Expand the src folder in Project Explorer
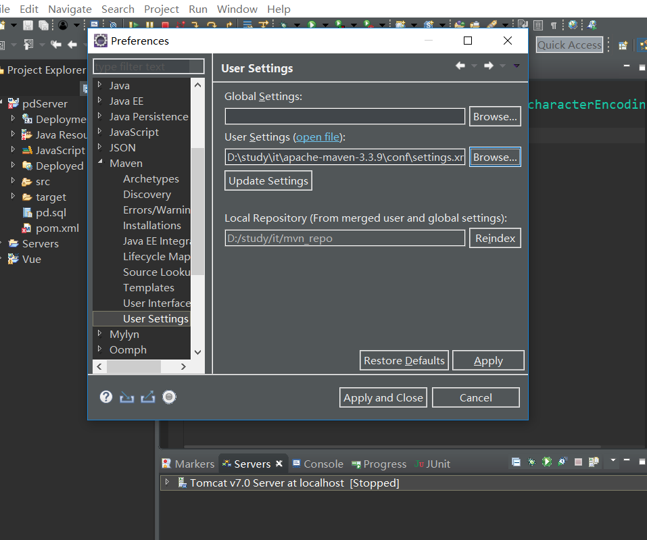 (13, 180)
